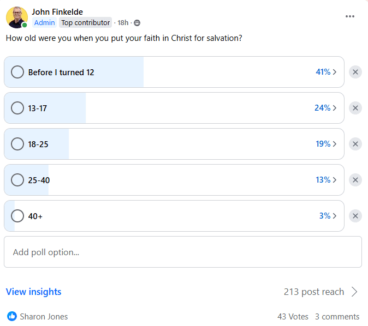The image size is (368, 326).
Task: Open the View insights link
Action: click(x=33, y=292)
